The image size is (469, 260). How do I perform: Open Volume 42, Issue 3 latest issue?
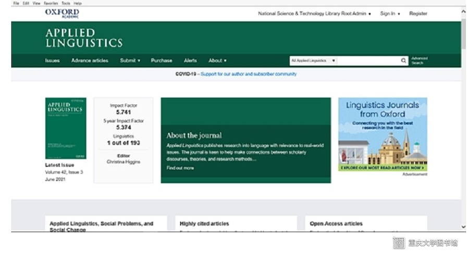point(64,172)
